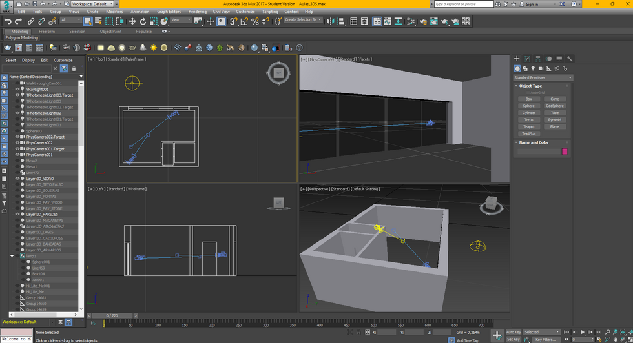Open the Curve Editor icon

[x=387, y=21]
